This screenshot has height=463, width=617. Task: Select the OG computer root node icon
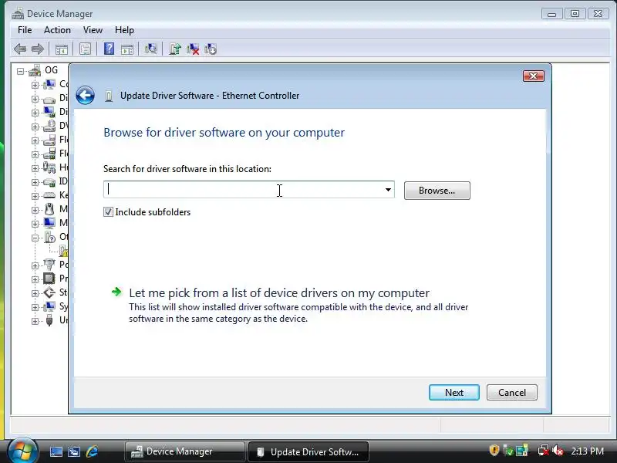35,70
